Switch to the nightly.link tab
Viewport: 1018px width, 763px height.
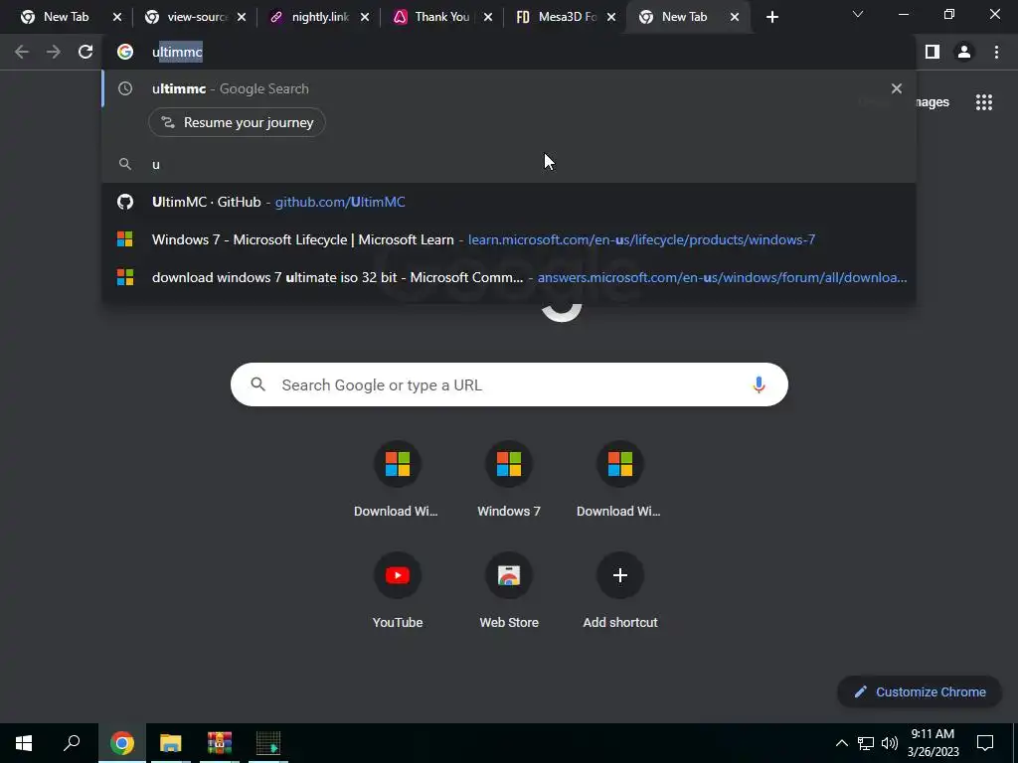(311, 17)
